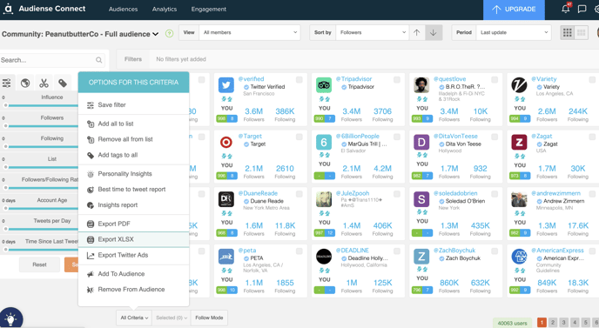This screenshot has width=599, height=328.
Task: Open the tag filter tab
Action: pyautogui.click(x=63, y=83)
